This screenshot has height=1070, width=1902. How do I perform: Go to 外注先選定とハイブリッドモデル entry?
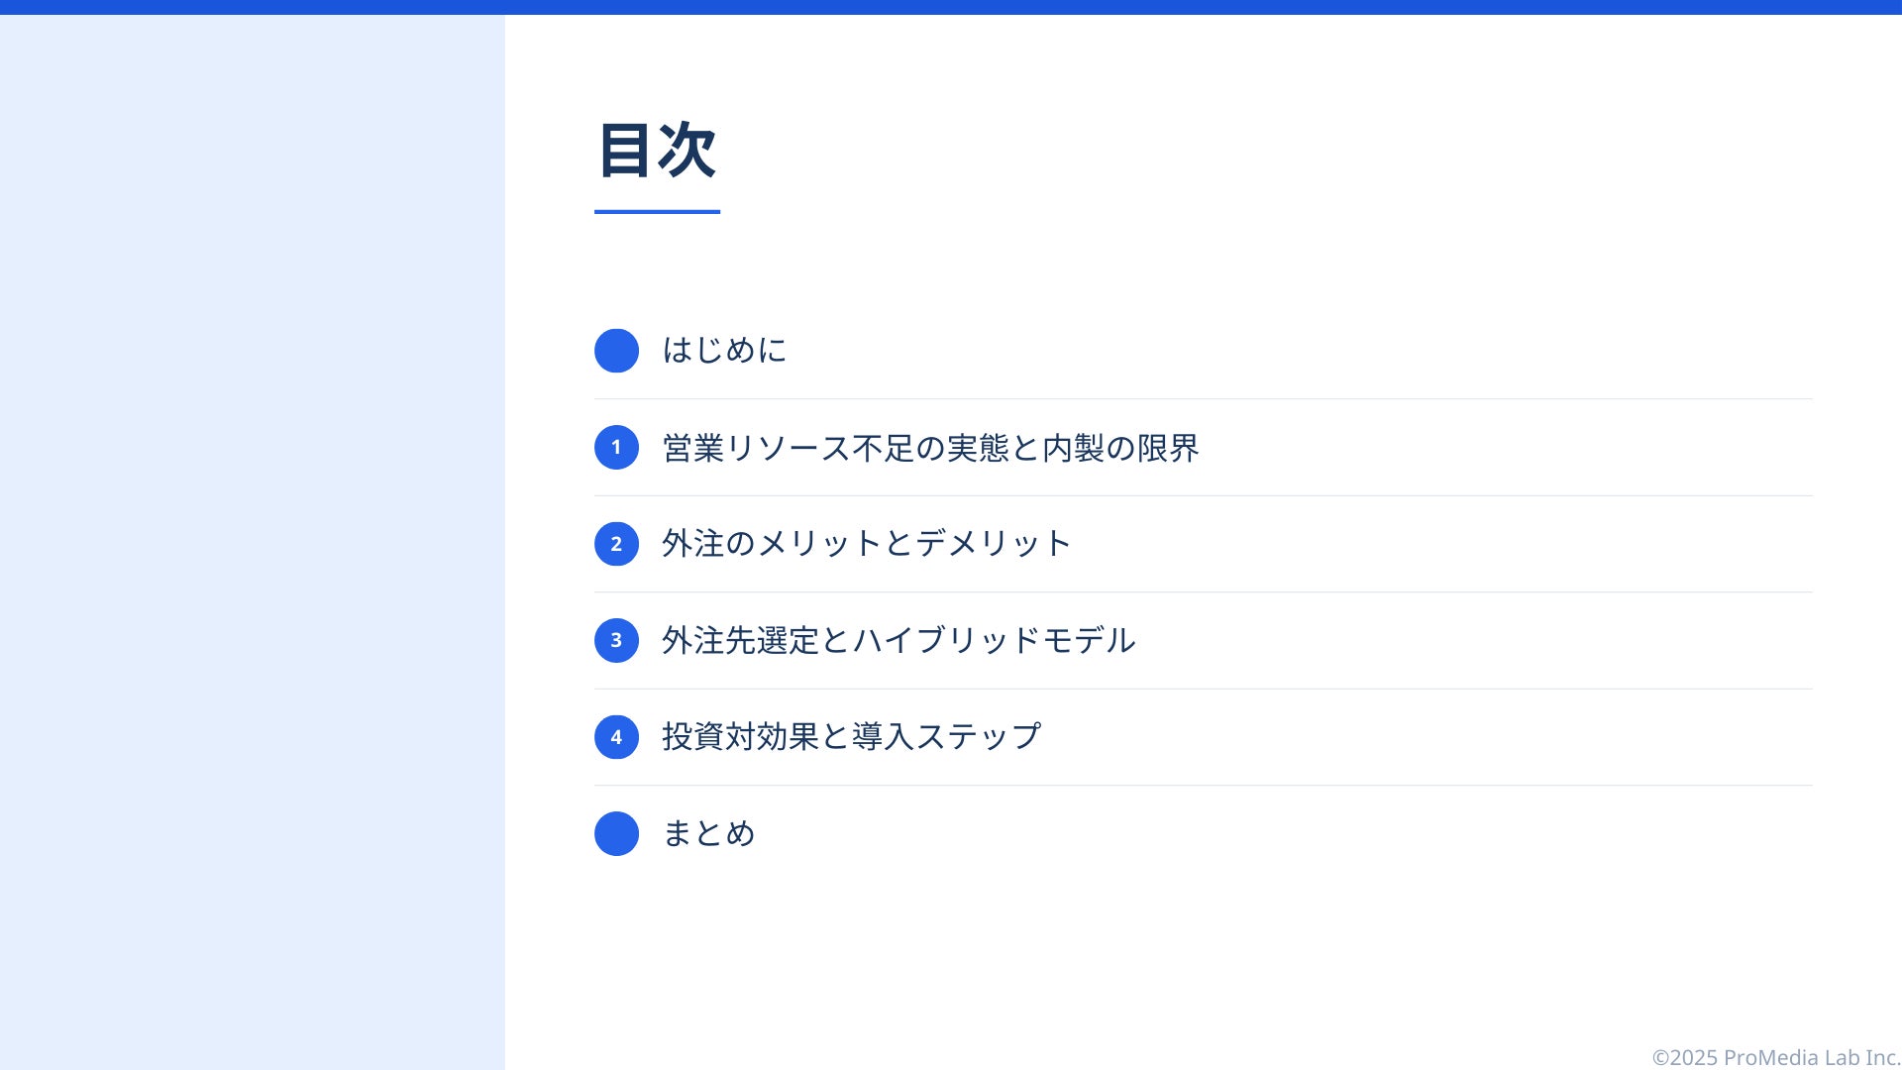pyautogui.click(x=898, y=640)
